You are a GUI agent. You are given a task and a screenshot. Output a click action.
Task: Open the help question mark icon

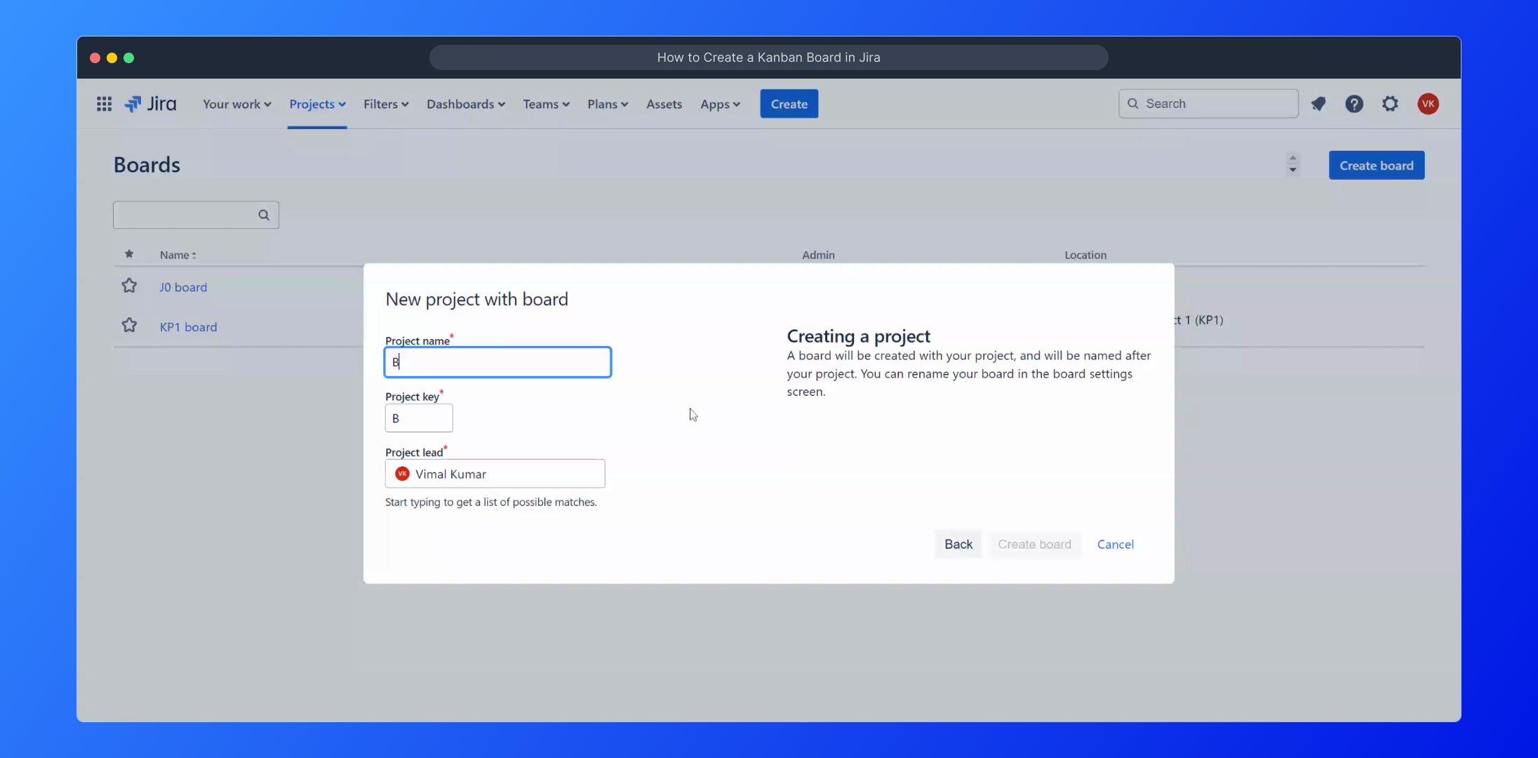point(1354,104)
